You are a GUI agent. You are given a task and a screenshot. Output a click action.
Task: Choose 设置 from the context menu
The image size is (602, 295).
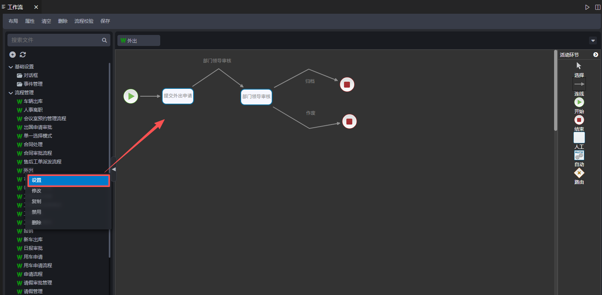[68, 180]
